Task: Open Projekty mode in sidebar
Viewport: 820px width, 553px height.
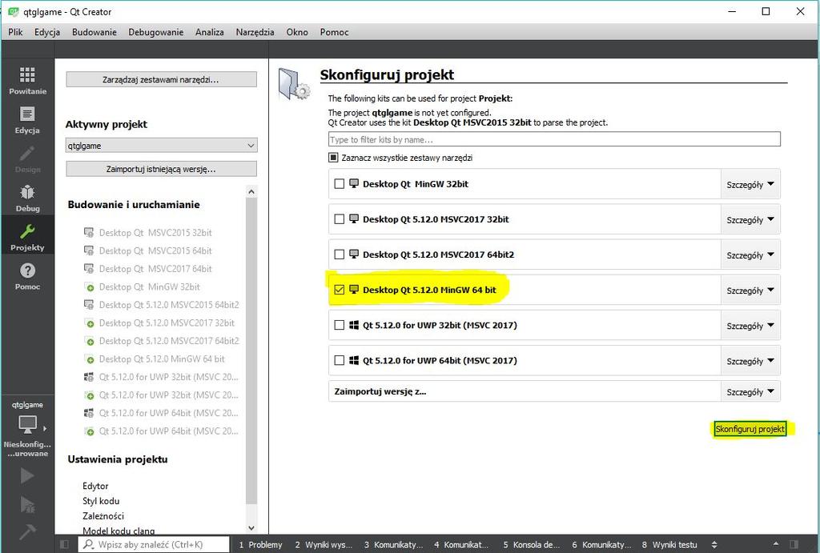Action: coord(27,236)
